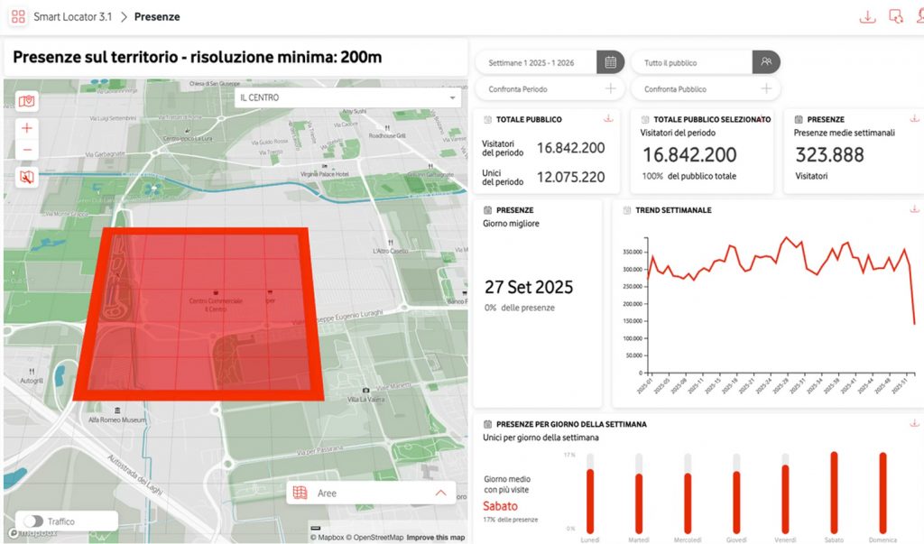
Task: Click the map layers icon
Action: tap(27, 101)
